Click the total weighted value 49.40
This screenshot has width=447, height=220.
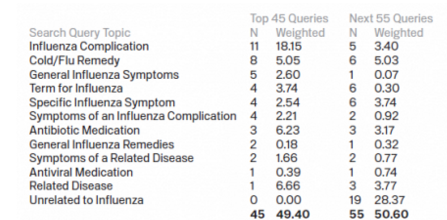point(292,214)
